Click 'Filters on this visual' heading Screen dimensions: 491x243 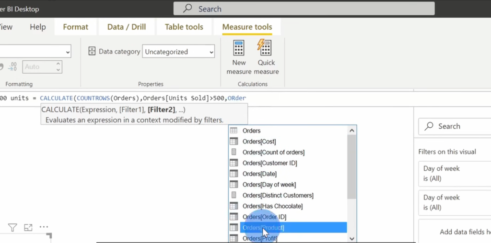pyautogui.click(x=447, y=152)
